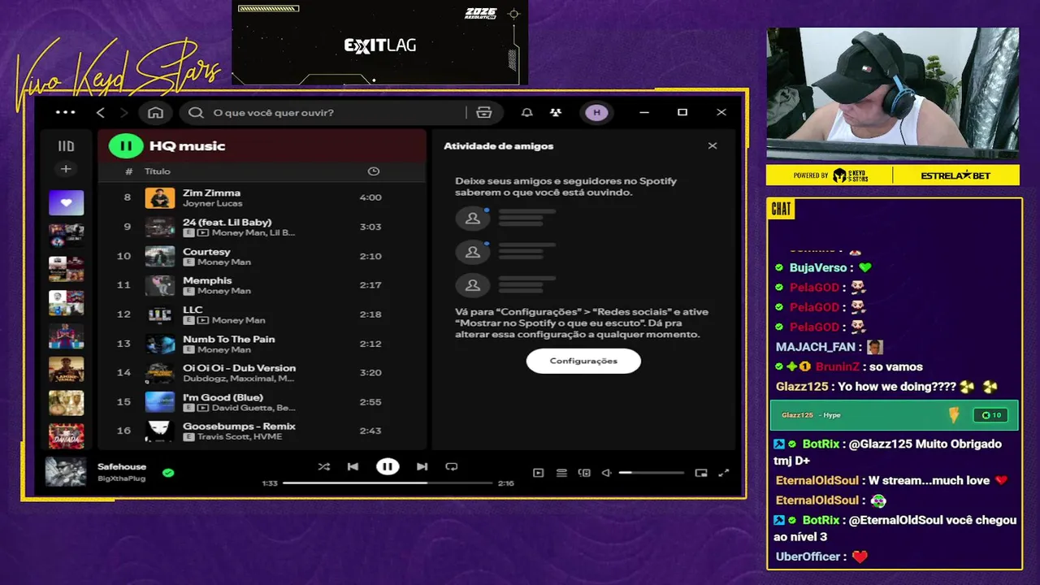
Task: Close the Atividade de amigos panel
Action: 713,146
